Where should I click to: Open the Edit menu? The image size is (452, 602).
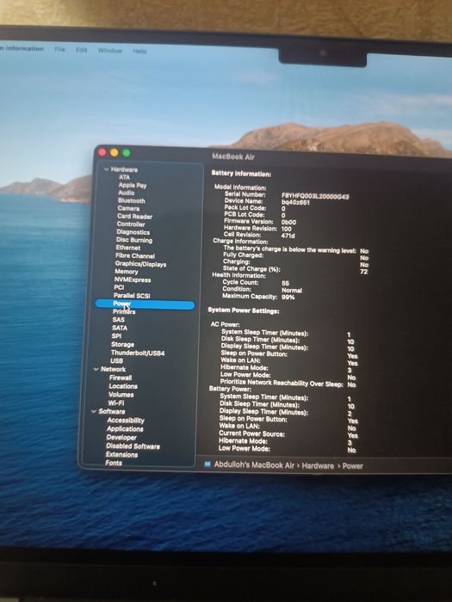click(81, 50)
